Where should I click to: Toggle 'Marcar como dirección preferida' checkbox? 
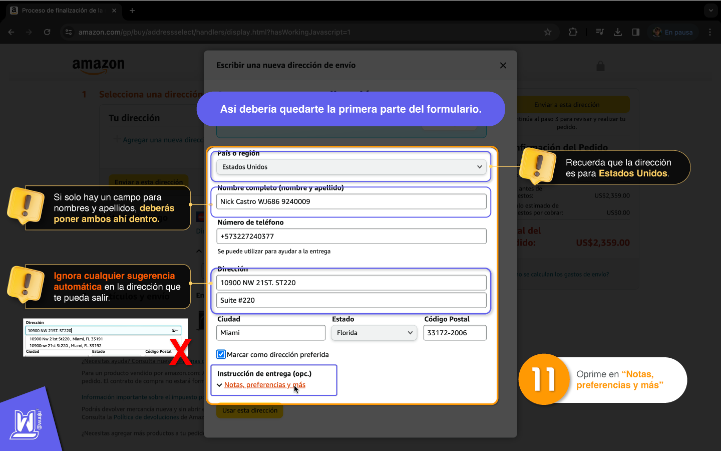(221, 354)
